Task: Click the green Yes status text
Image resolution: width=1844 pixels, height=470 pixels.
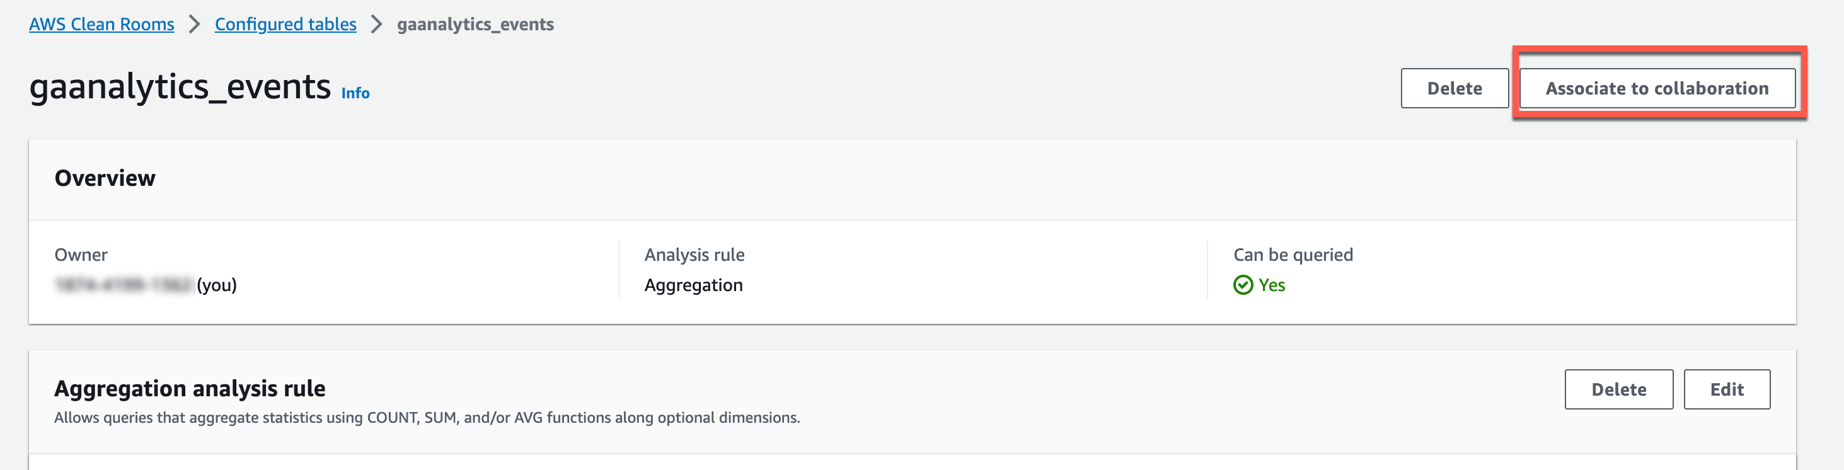Action: (1271, 285)
